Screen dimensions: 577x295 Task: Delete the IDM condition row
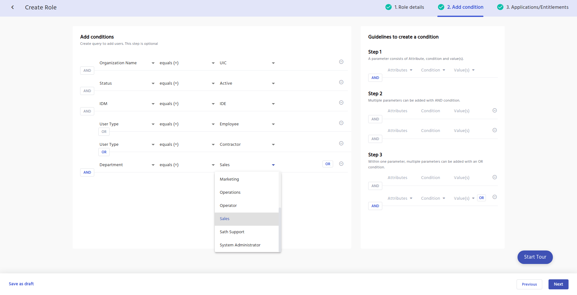[x=341, y=103]
